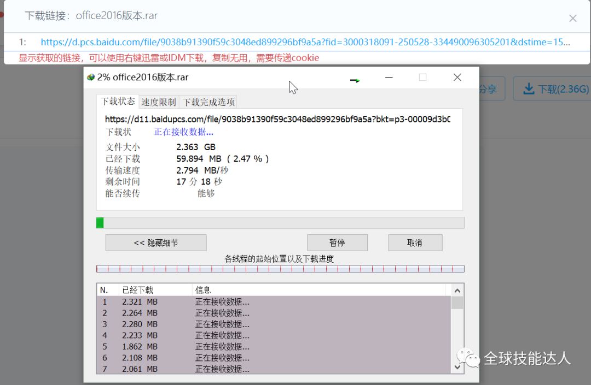591x385 pixels.
Task: Click the scroll-down arrow of the thread list
Action: [x=457, y=368]
